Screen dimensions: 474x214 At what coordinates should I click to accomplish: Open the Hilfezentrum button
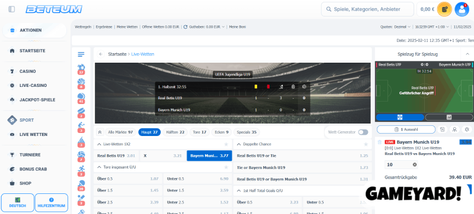point(52,203)
